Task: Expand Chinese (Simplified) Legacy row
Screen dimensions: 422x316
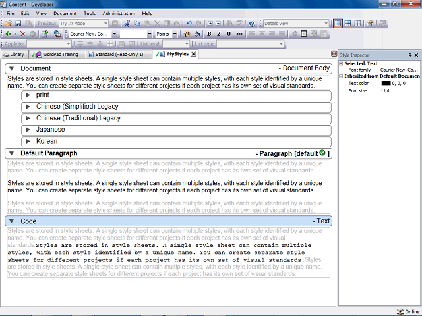Action: [x=28, y=107]
